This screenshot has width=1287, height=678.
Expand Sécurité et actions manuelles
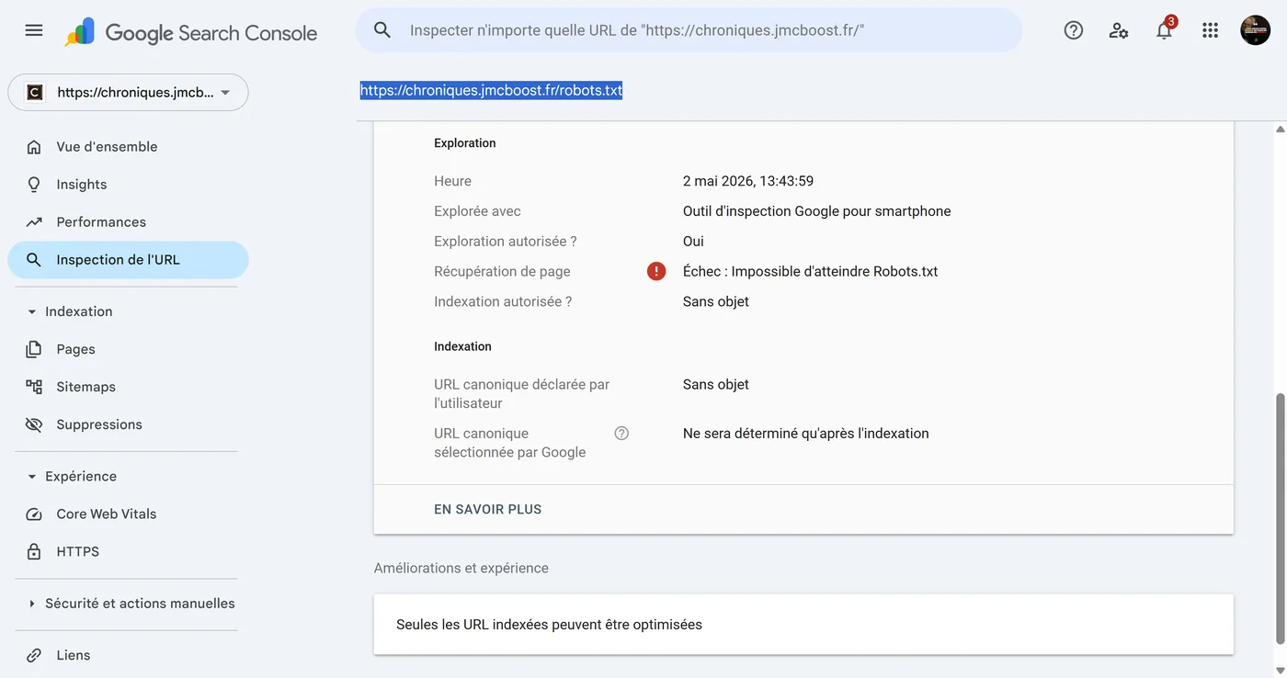tap(131, 604)
